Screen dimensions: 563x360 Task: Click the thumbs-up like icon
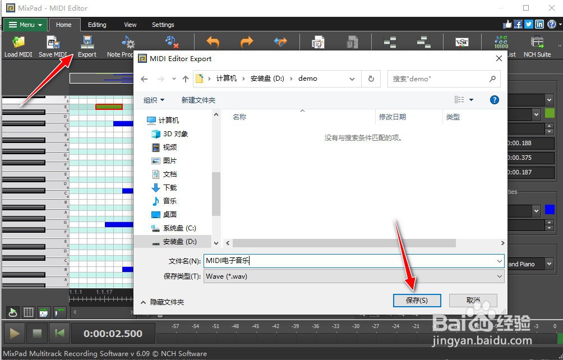[x=507, y=24]
